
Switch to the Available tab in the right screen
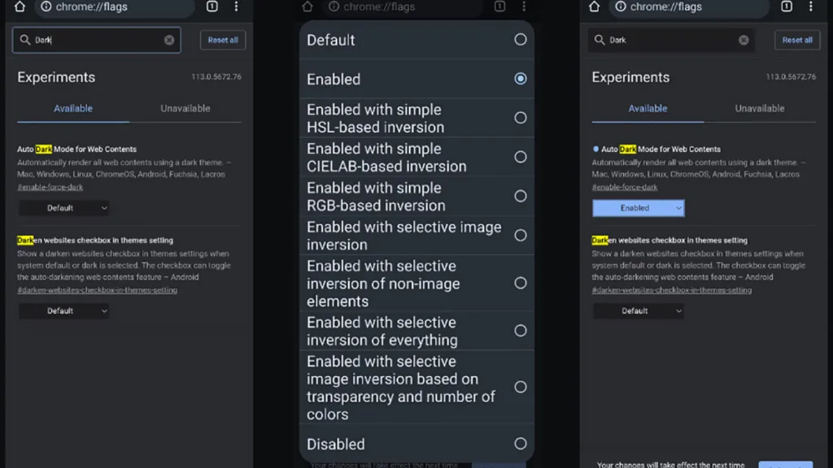pos(648,108)
